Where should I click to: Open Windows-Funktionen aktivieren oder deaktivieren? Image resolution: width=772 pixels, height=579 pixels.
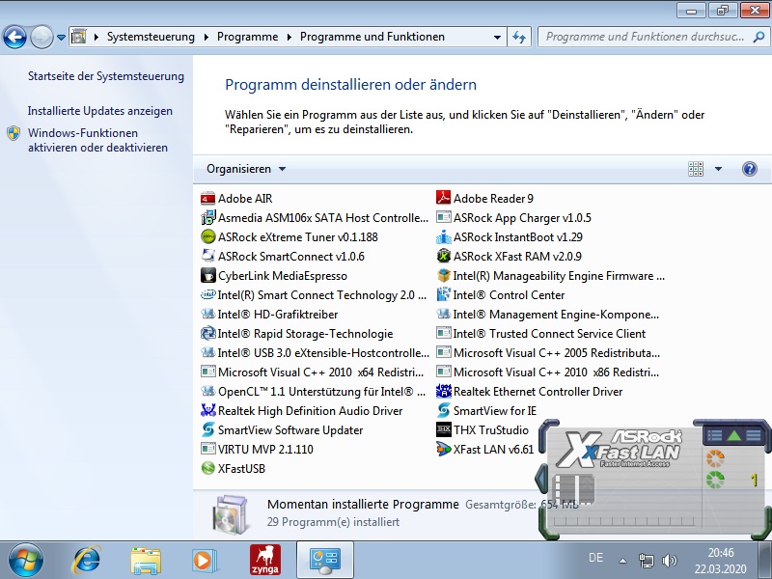click(x=97, y=140)
